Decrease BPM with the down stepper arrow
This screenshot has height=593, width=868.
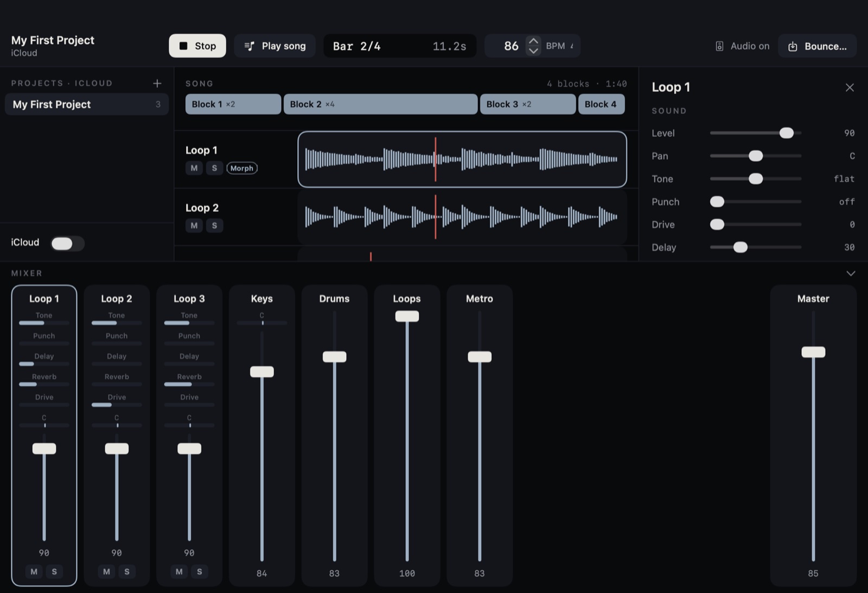533,51
